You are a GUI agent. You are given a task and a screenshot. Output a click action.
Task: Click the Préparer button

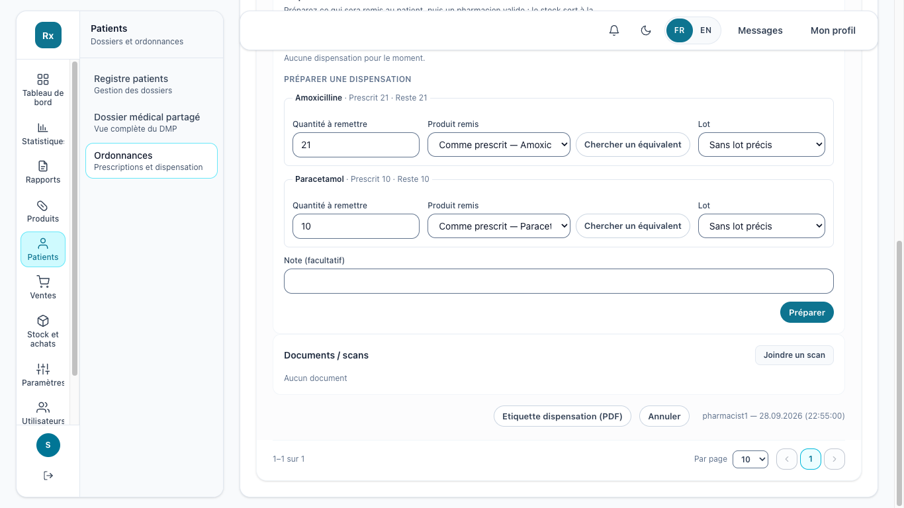click(807, 312)
